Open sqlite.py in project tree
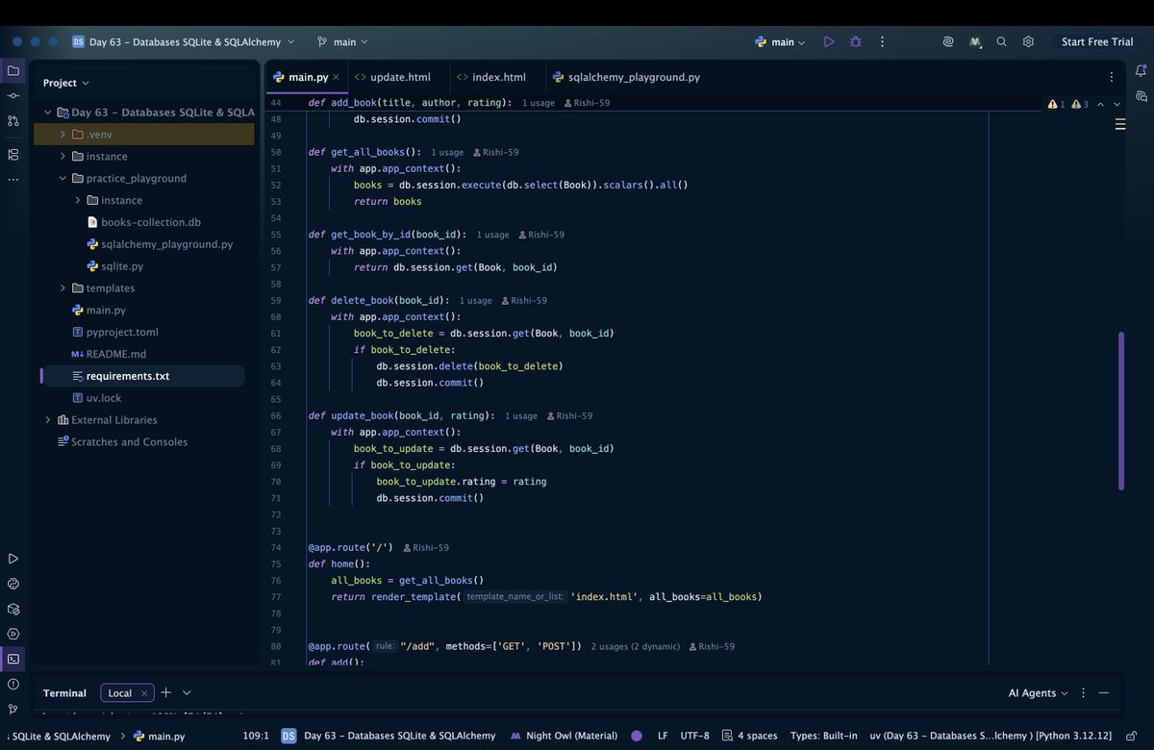1154x750 pixels. [x=114, y=266]
